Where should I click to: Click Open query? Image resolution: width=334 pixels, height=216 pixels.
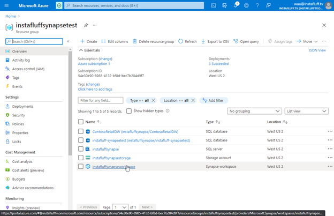point(246,41)
